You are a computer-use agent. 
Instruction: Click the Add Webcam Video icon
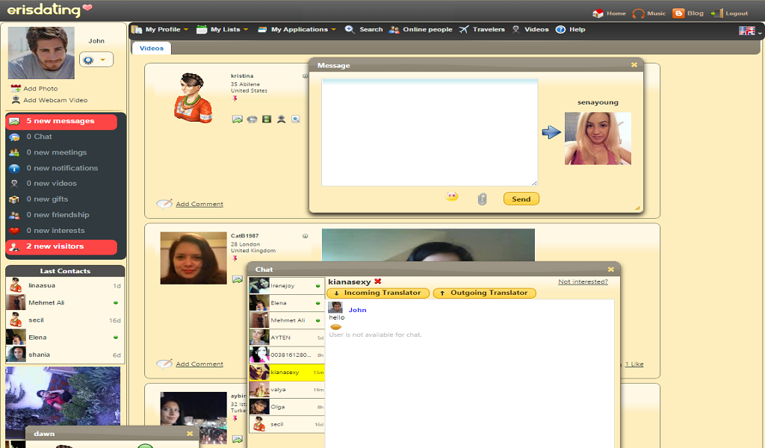click(16, 100)
